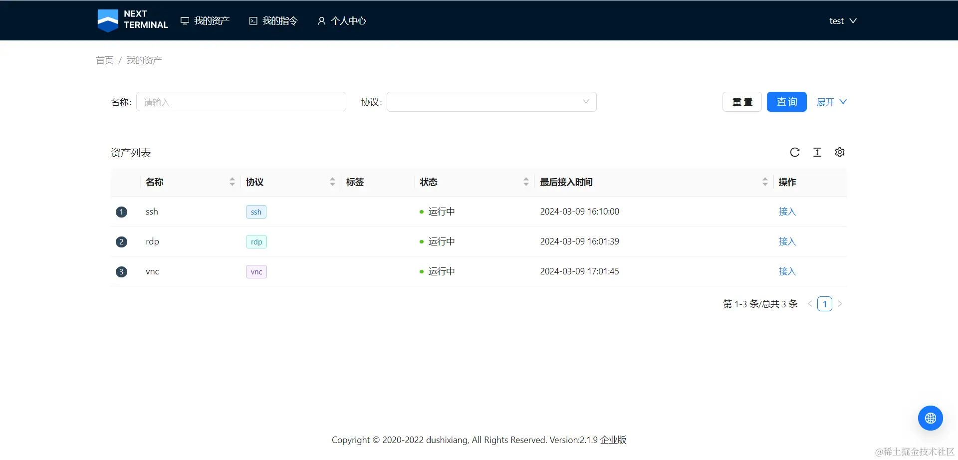The height and width of the screenshot is (460, 958).
Task: Click the rdp protocol tag
Action: point(256,242)
